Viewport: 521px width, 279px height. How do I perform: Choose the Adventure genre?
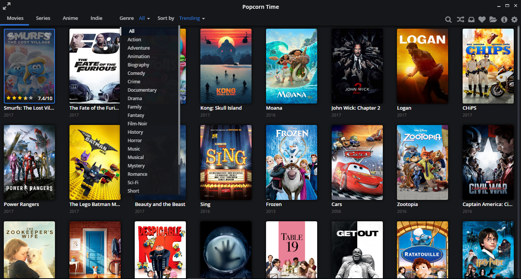click(x=150, y=48)
